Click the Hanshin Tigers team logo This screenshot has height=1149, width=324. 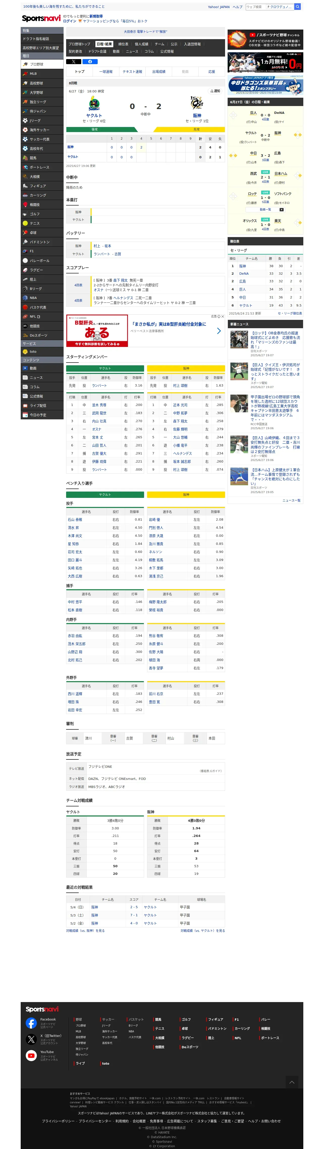tap(197, 104)
